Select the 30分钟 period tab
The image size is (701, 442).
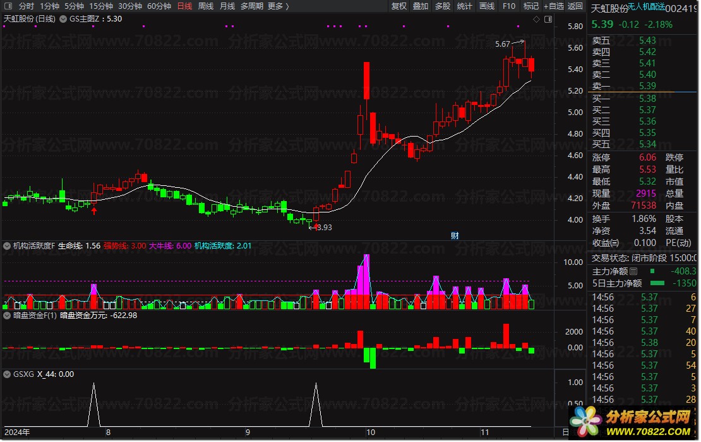pyautogui.click(x=129, y=6)
